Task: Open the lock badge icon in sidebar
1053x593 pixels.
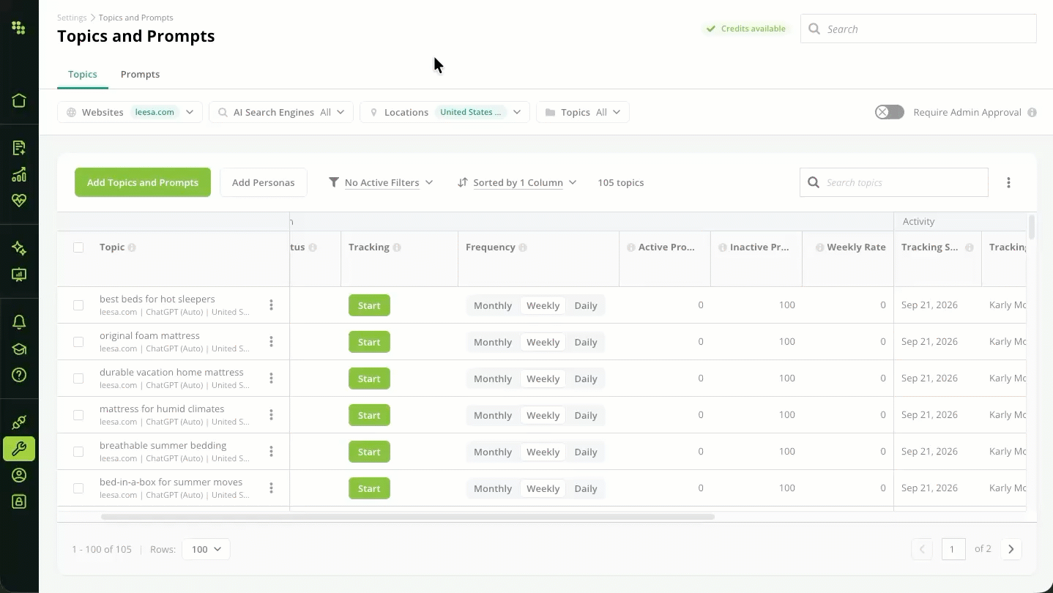Action: coord(19,501)
